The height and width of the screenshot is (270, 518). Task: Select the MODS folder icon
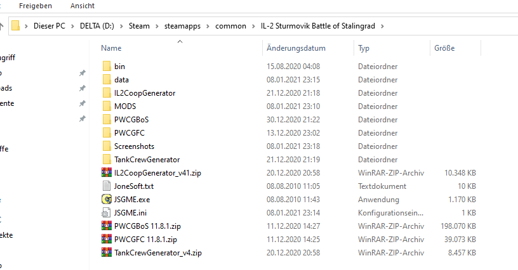[x=107, y=106]
